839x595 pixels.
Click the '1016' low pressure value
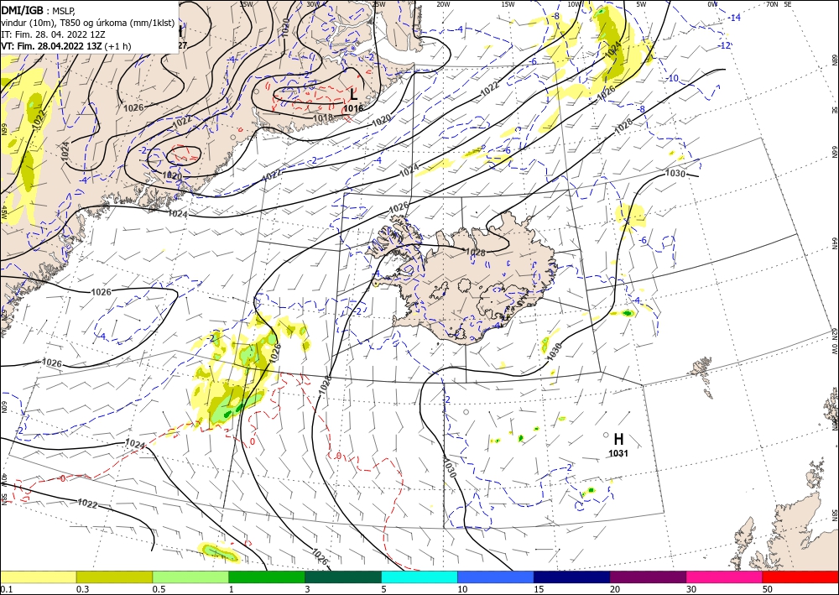[353, 108]
